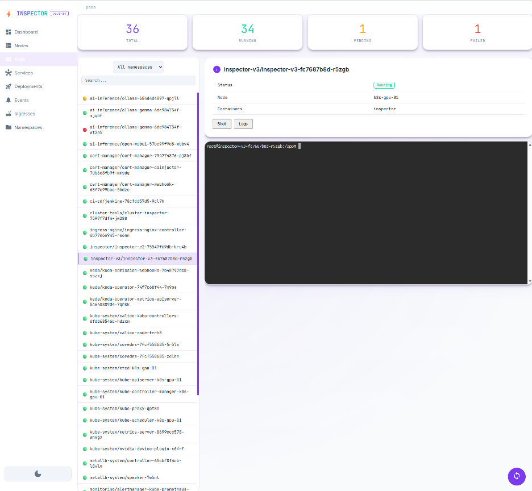Click the Events bell icon
Image resolution: width=532 pixels, height=491 pixels.
click(x=9, y=100)
